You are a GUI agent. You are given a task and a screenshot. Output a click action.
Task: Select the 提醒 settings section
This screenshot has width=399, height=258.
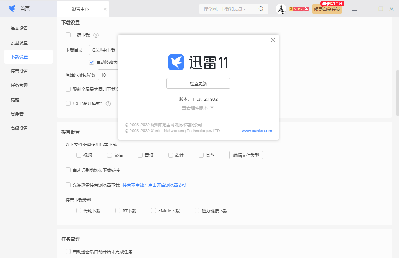coord(15,99)
